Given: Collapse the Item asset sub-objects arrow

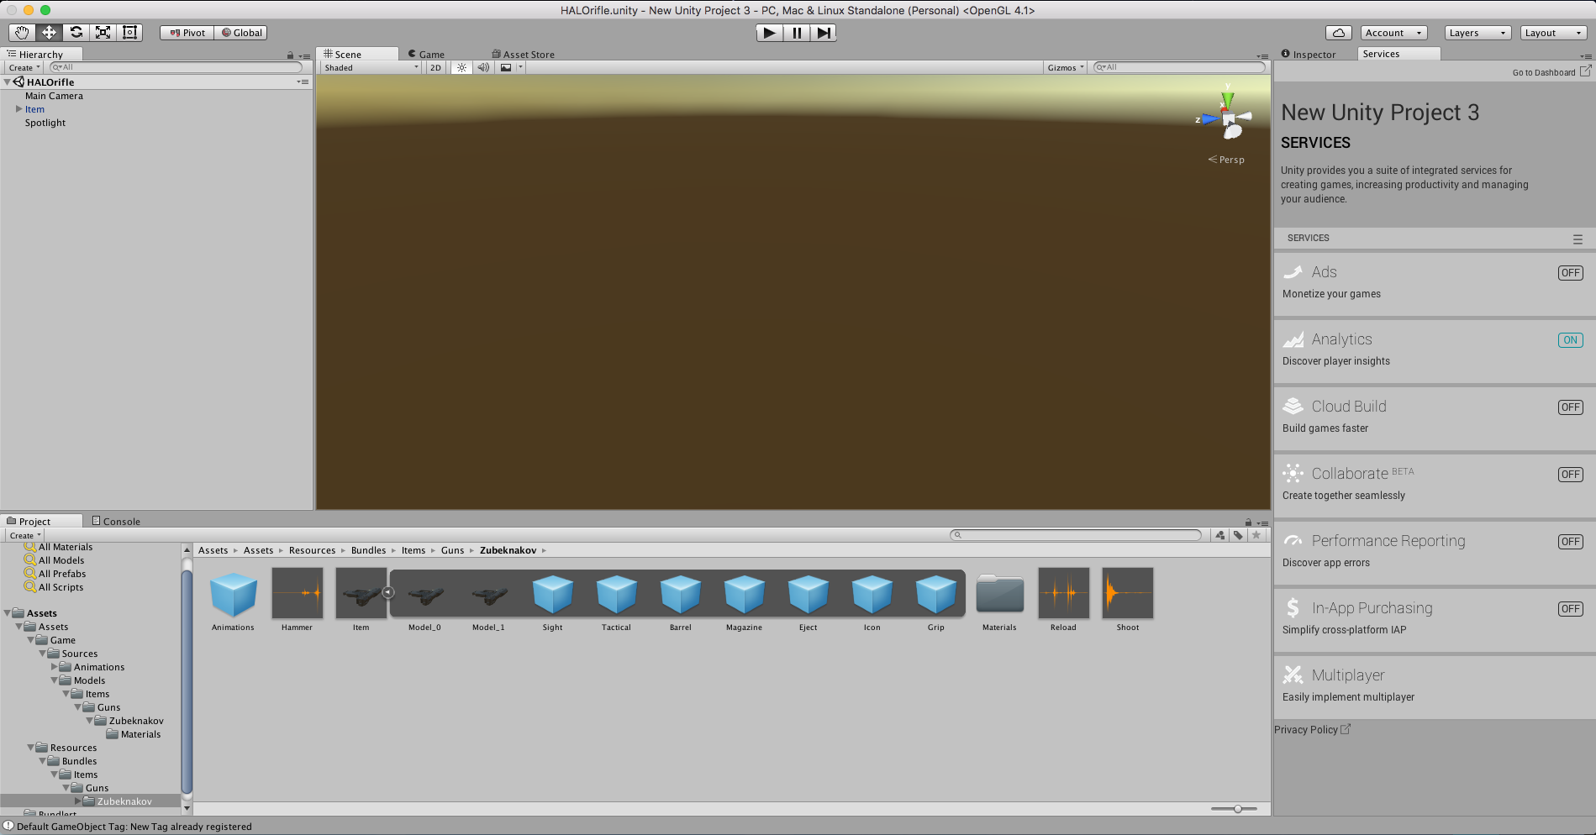Looking at the screenshot, I should (x=388, y=592).
